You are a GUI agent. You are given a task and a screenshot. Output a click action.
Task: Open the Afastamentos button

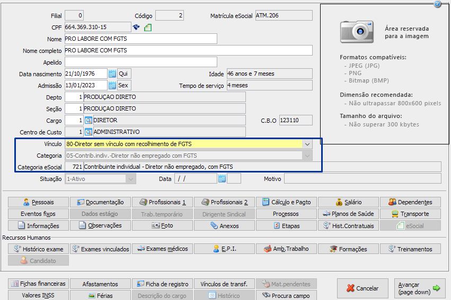(100, 284)
